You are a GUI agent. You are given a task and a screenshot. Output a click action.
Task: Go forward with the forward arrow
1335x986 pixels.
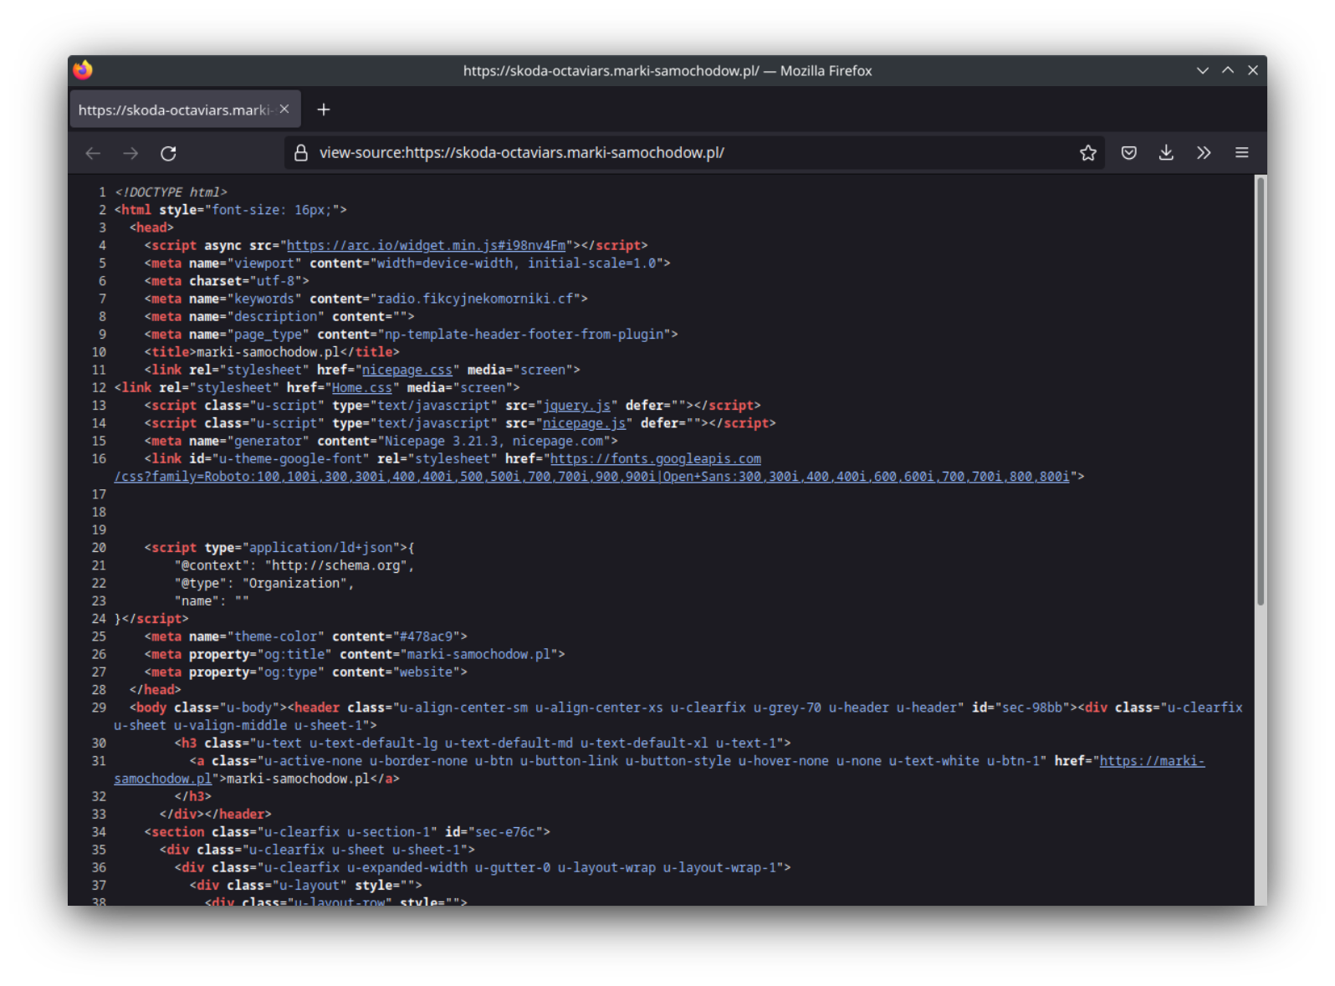pyautogui.click(x=130, y=153)
